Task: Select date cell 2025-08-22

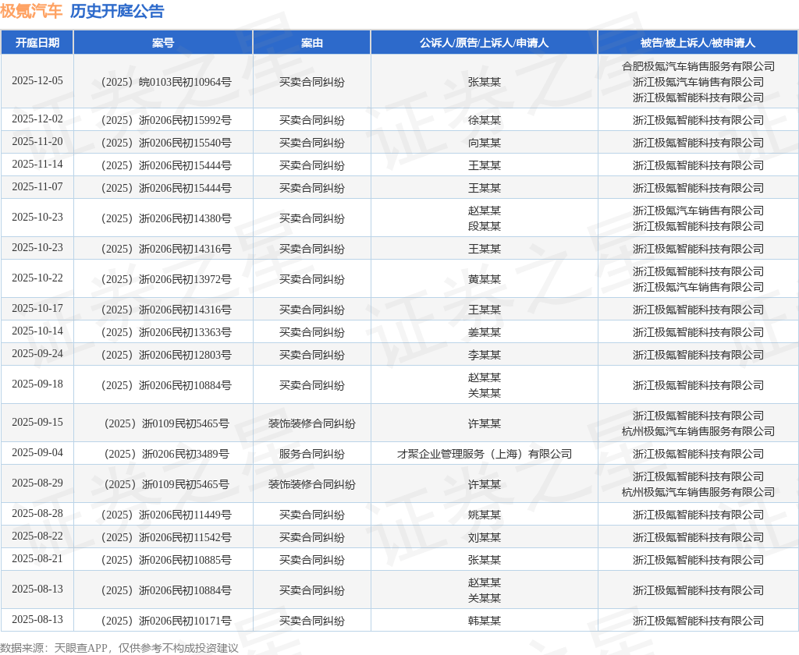Action: [x=37, y=536]
